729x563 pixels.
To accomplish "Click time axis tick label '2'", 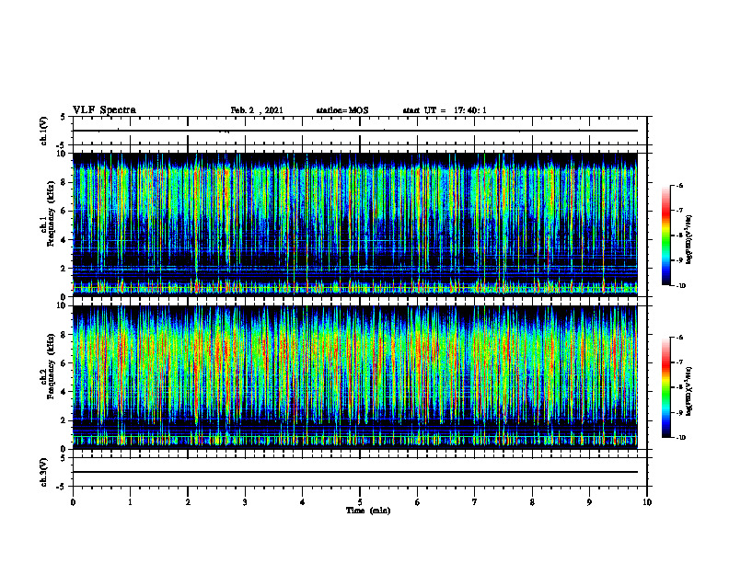I will [188, 502].
